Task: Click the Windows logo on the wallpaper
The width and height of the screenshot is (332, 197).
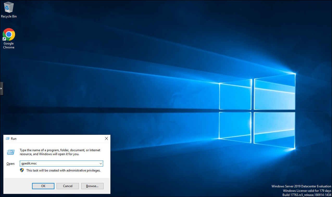Action: (x=257, y=111)
